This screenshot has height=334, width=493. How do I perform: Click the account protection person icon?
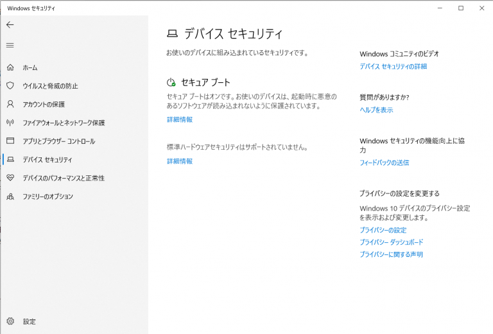(10, 104)
